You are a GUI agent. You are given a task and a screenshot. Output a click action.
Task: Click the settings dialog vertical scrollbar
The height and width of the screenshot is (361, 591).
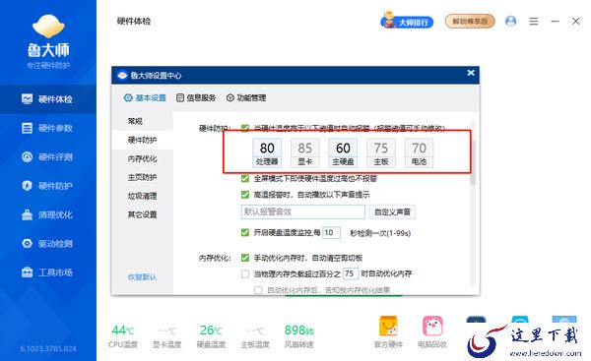tap(473, 162)
